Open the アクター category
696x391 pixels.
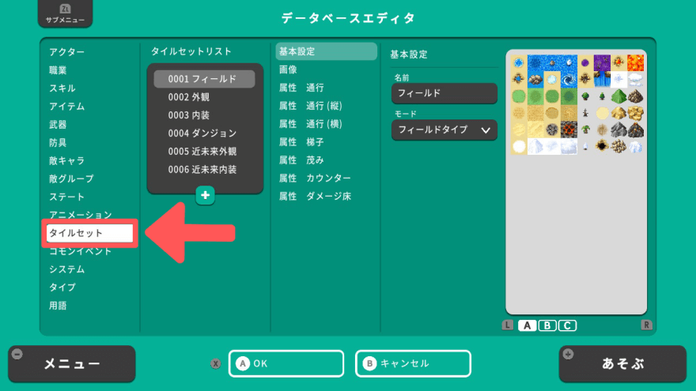67,52
